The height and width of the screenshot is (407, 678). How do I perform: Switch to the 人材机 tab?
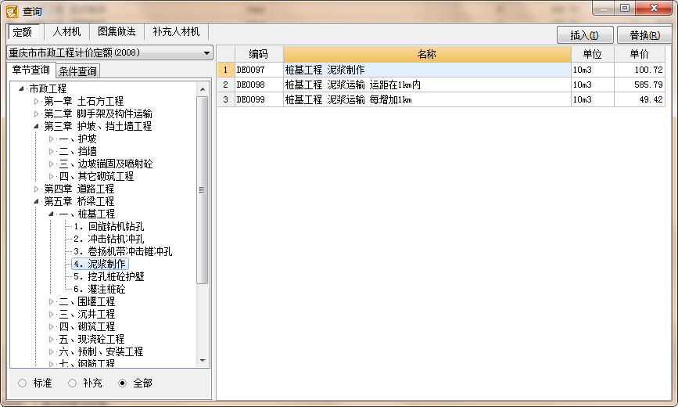(x=66, y=31)
